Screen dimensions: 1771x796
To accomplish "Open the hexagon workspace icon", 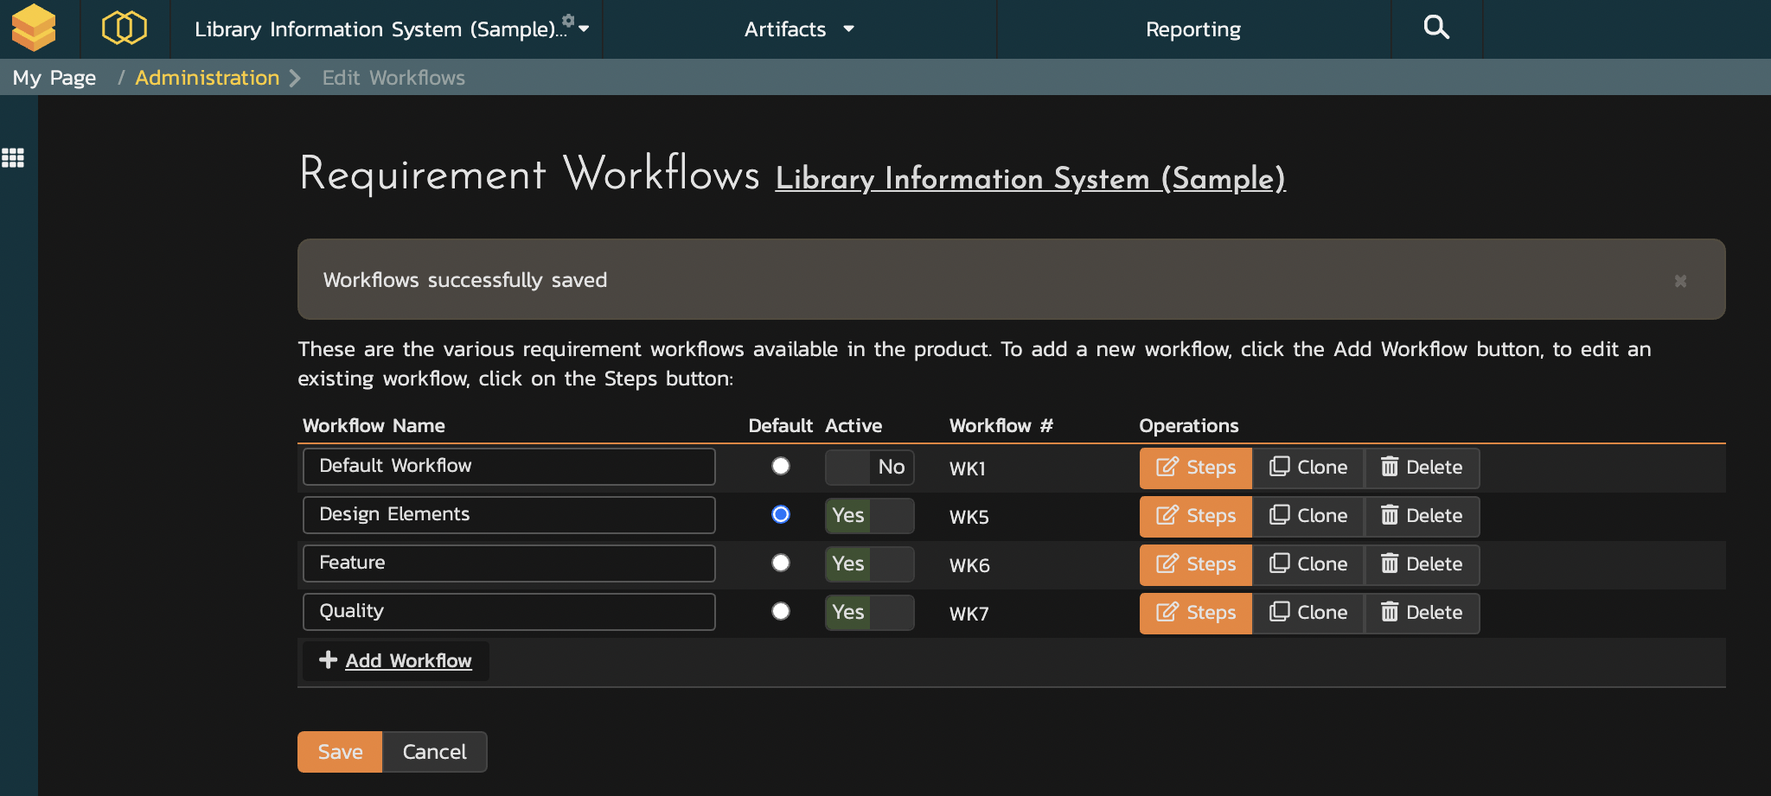I will tap(125, 28).
